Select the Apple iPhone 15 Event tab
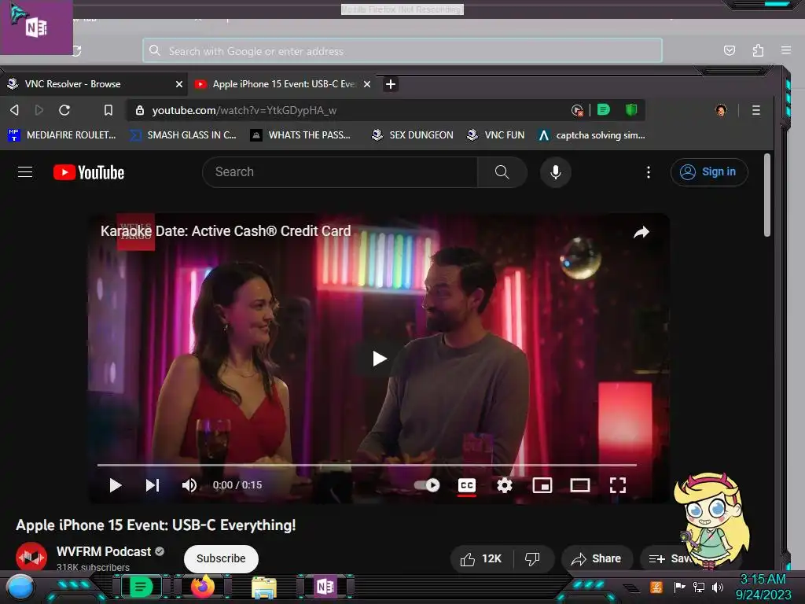 click(x=283, y=83)
